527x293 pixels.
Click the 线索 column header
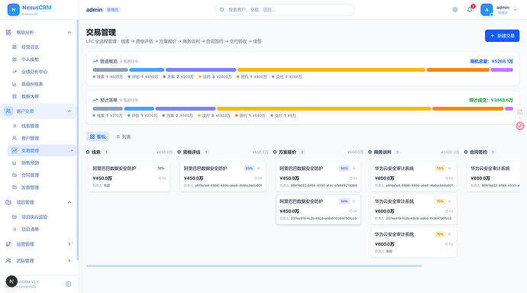pos(96,152)
